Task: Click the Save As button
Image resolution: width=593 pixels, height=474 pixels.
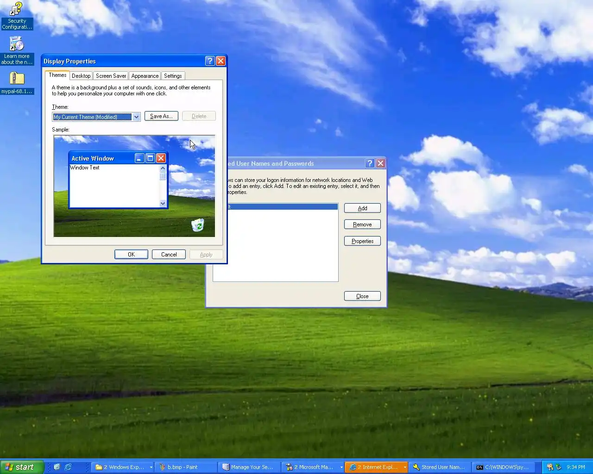Action: [x=161, y=116]
